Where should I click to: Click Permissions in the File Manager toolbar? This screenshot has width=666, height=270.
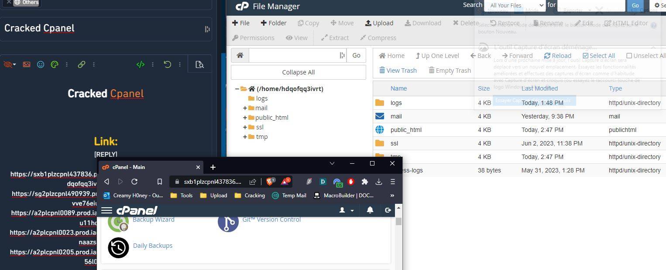254,38
